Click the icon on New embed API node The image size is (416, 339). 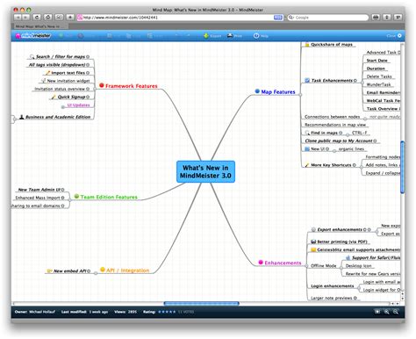[x=49, y=271]
